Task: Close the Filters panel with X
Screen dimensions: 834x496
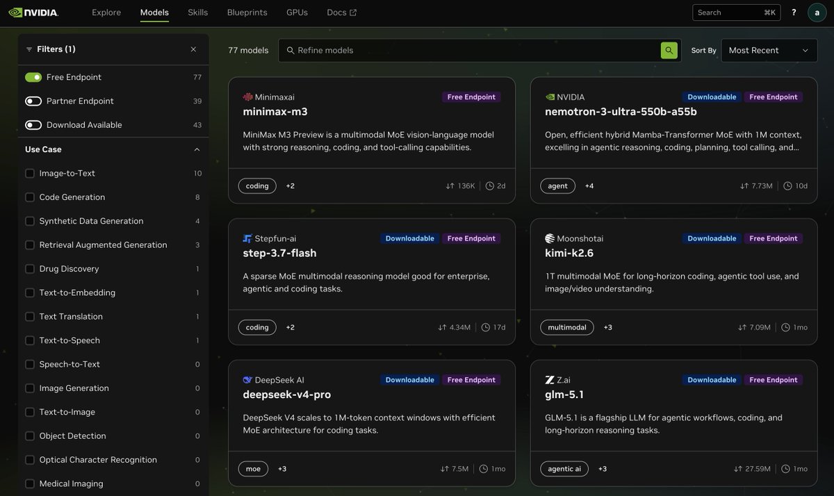Action: click(193, 49)
